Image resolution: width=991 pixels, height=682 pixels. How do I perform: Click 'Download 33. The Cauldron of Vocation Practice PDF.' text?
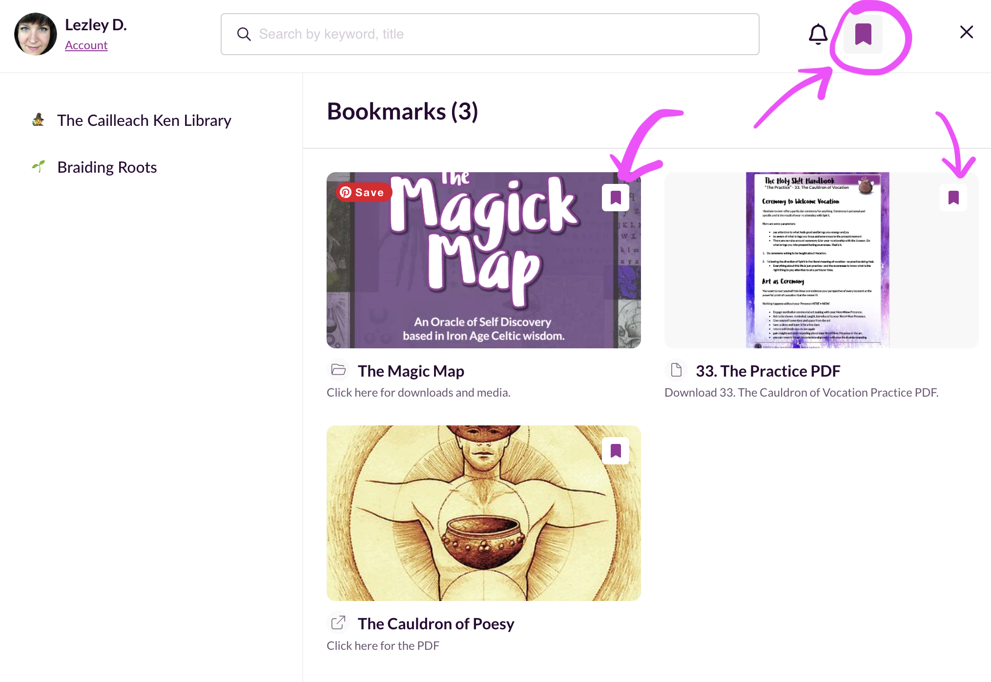[x=801, y=393]
